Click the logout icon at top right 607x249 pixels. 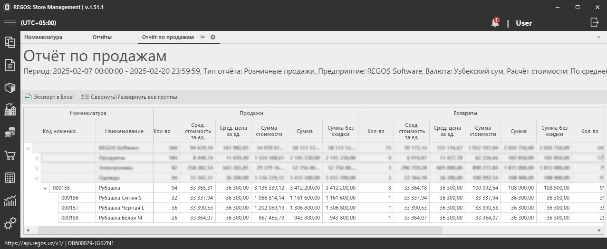coord(595,22)
